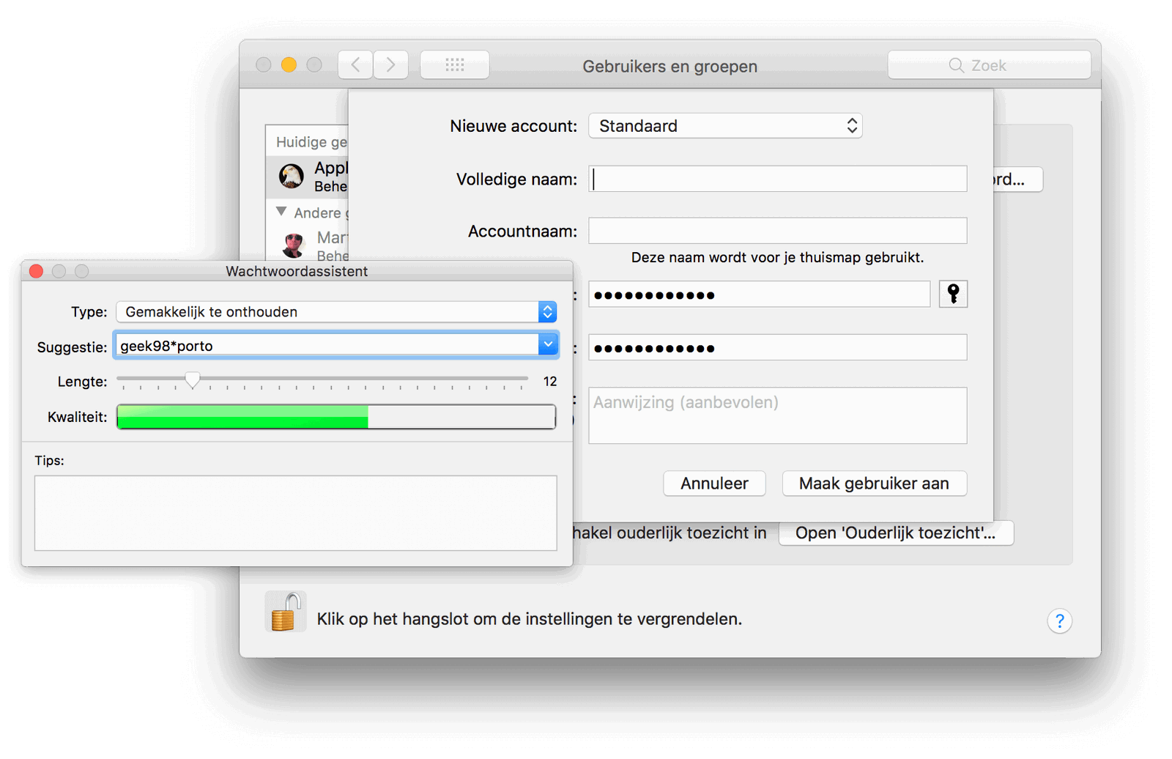Image resolution: width=1172 pixels, height=759 pixels.
Task: Close the Wachtwoordassistent window with red button
Action: [x=36, y=271]
